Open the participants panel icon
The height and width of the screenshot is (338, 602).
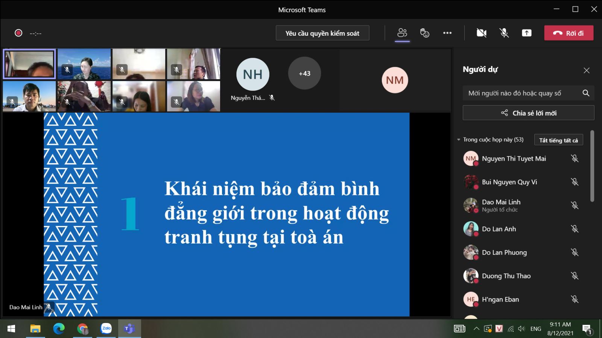pos(402,33)
